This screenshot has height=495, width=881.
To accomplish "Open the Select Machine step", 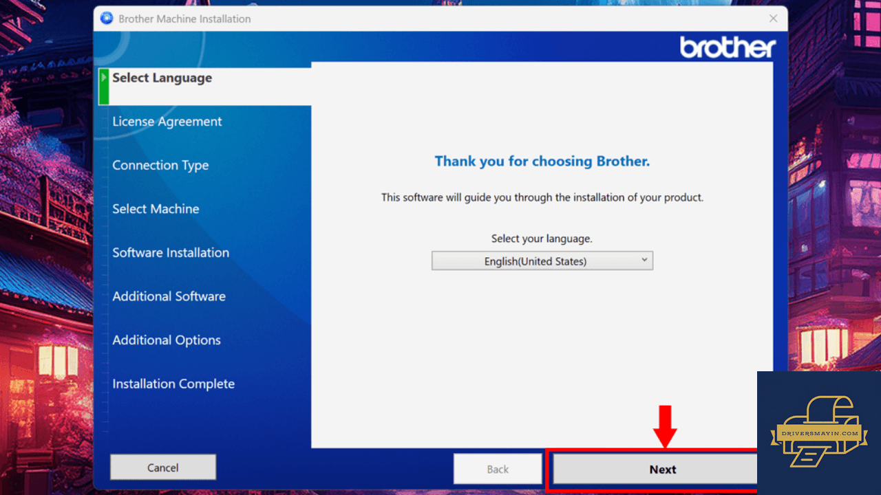I will click(156, 209).
